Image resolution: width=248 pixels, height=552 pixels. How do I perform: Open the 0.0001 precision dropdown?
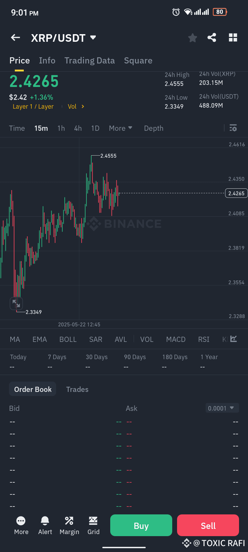(222, 408)
